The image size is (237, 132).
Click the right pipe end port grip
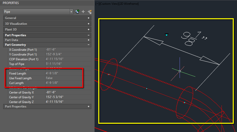pos(185,102)
